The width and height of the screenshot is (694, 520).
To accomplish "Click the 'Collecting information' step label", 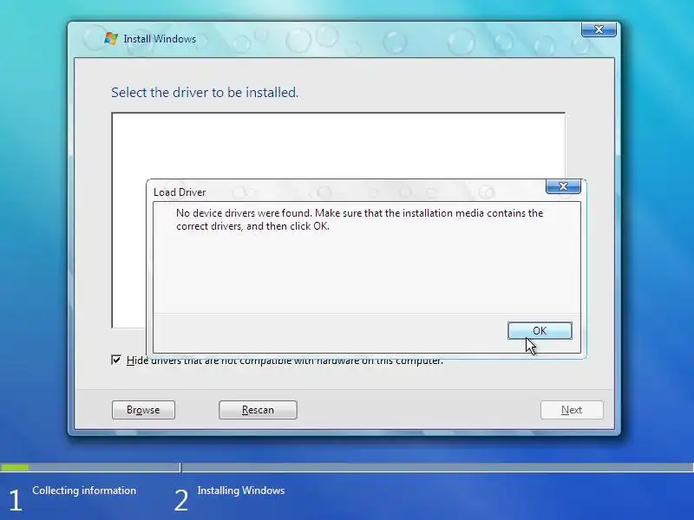I will pos(84,491).
